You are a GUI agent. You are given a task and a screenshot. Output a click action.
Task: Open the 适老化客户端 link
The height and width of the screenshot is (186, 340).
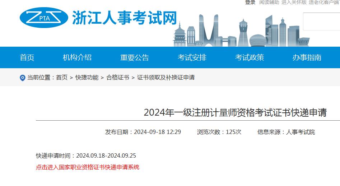[x=325, y=2]
